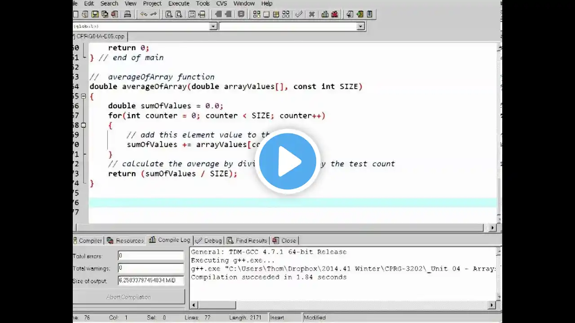Click the Abort Compilation button
This screenshot has width=575, height=323.
(128, 297)
